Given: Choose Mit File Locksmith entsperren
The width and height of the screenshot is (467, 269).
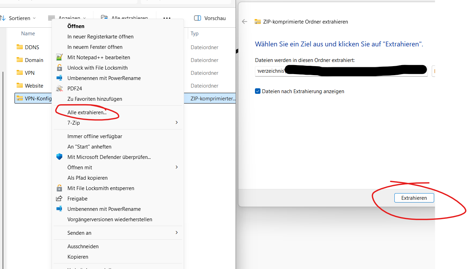Looking at the screenshot, I should (x=118, y=188).
